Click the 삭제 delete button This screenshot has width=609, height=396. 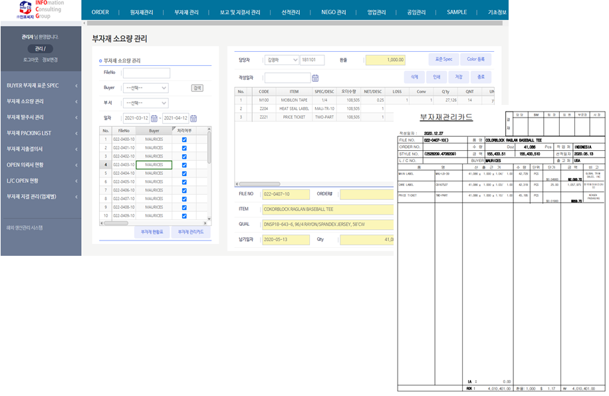[414, 77]
